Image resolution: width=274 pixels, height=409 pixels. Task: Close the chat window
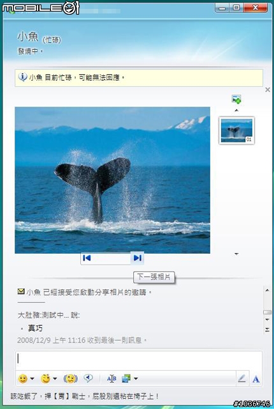pyautogui.click(x=256, y=8)
